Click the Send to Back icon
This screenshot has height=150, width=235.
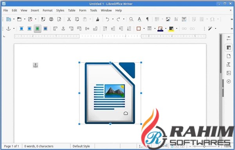(129, 29)
